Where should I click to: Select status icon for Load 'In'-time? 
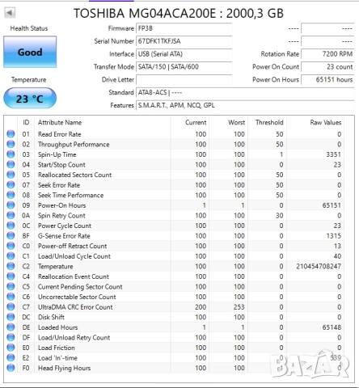[11, 357]
